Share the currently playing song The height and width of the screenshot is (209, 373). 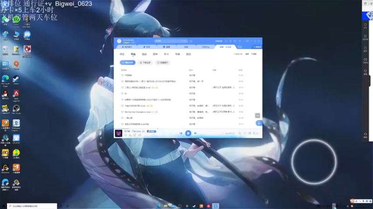tap(135, 135)
